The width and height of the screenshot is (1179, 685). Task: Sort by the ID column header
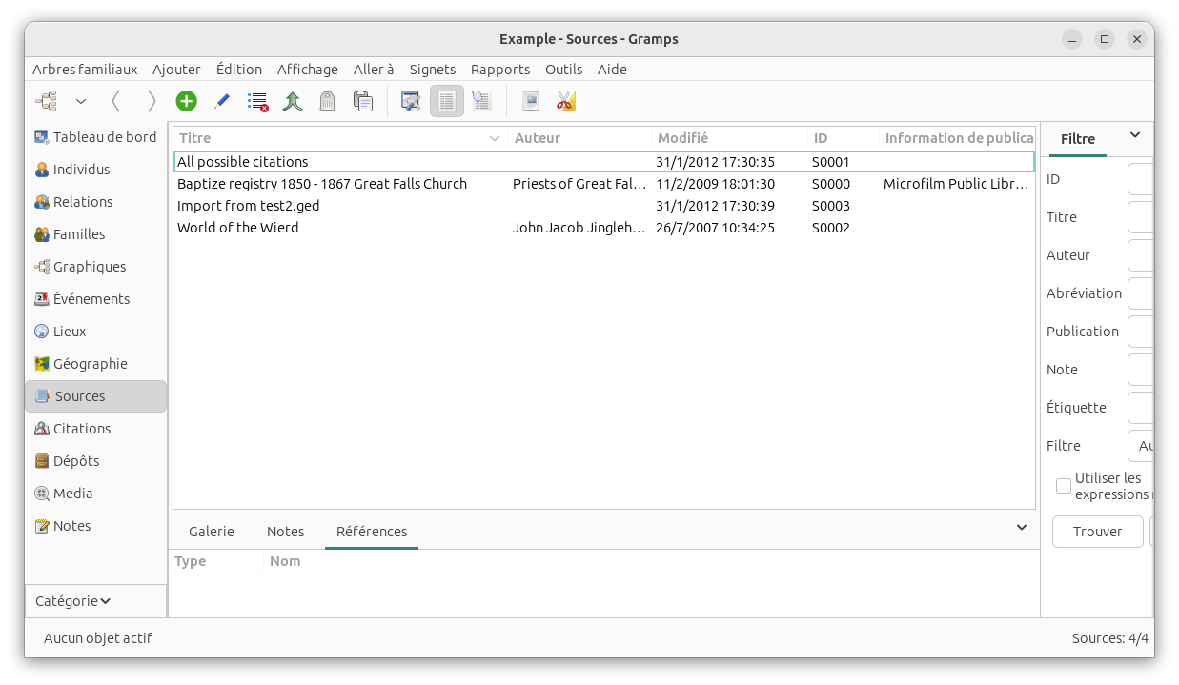tap(844, 138)
